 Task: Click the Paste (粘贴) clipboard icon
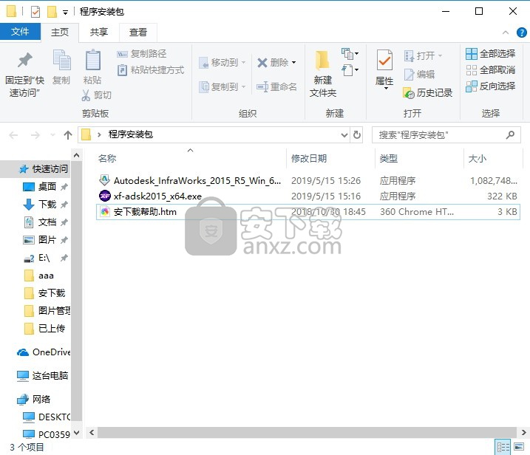click(x=92, y=61)
